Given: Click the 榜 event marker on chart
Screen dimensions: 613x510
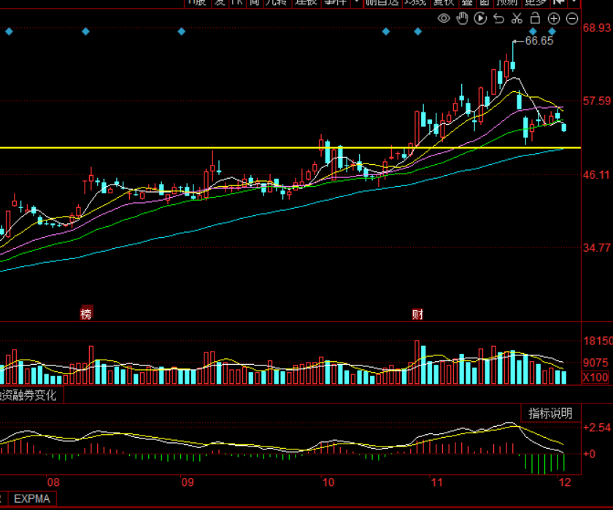Looking at the screenshot, I should tap(86, 314).
